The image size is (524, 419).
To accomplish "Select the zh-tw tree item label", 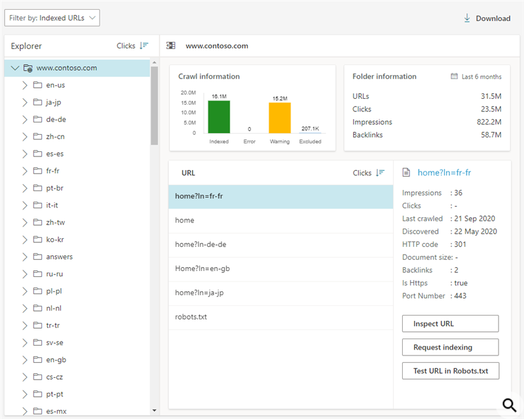I will pyautogui.click(x=56, y=223).
